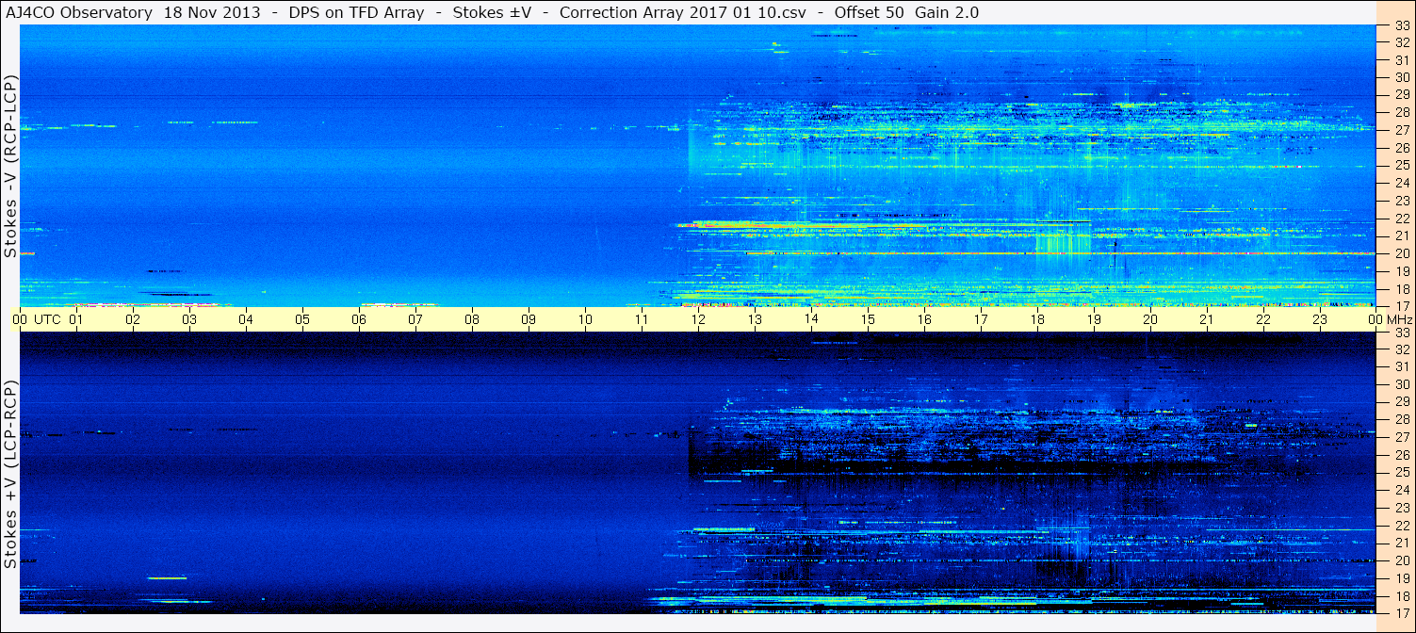Click 33 MHz tick in Stokes +V panel

1402,333
